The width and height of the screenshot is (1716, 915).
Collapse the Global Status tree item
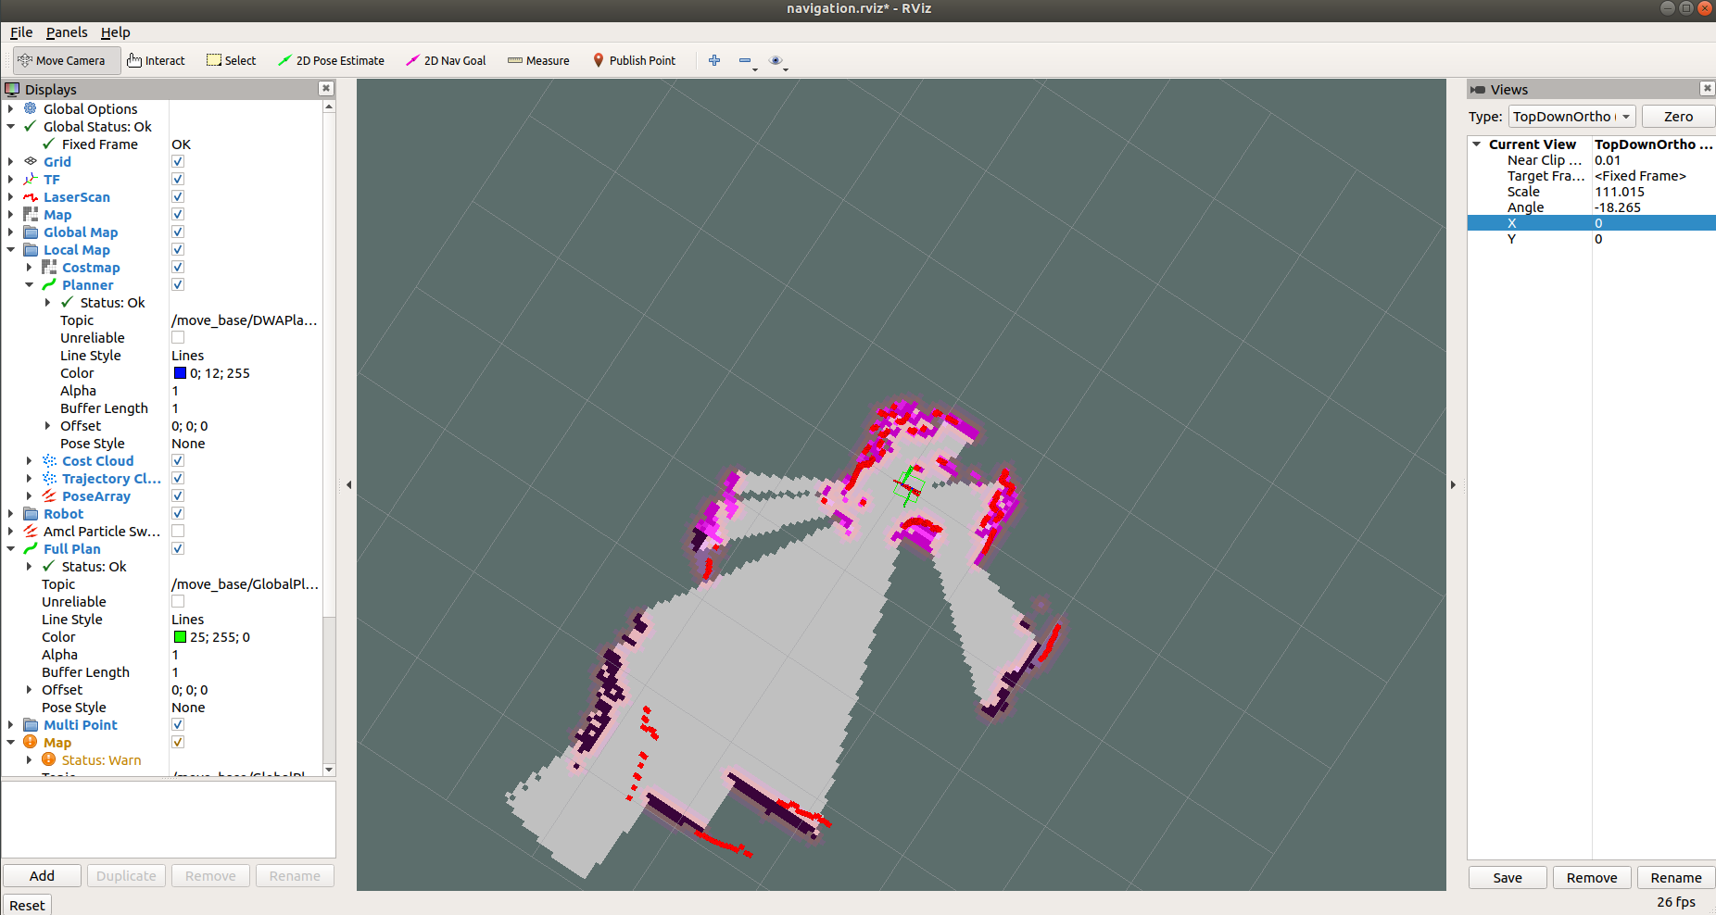11,126
